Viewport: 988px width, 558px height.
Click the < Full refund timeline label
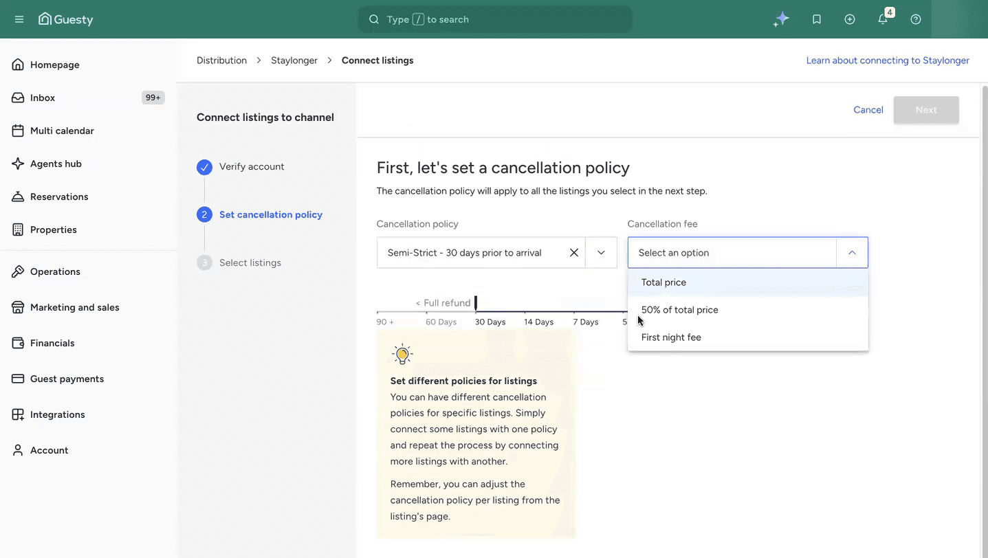[x=443, y=303]
